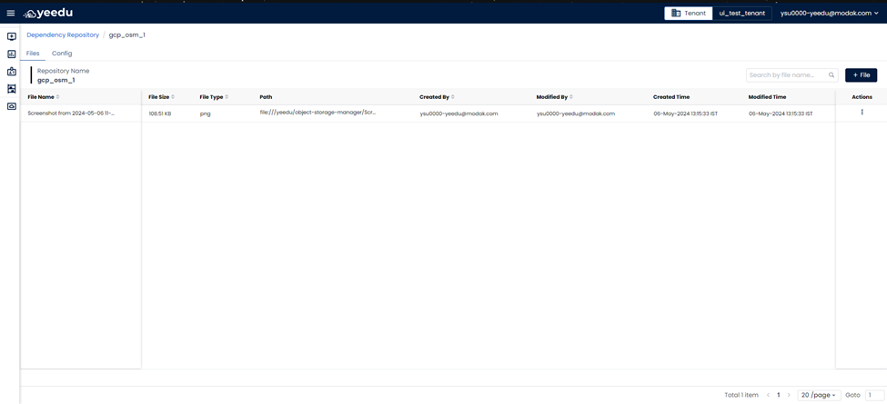The width and height of the screenshot is (887, 404).
Task: Click the Goto page input box
Action: click(x=873, y=396)
